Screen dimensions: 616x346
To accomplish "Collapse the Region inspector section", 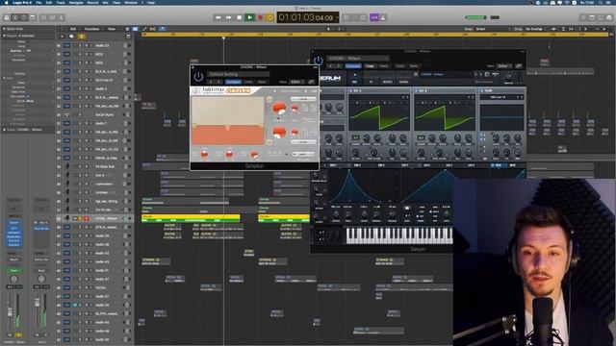I will [x=4, y=36].
